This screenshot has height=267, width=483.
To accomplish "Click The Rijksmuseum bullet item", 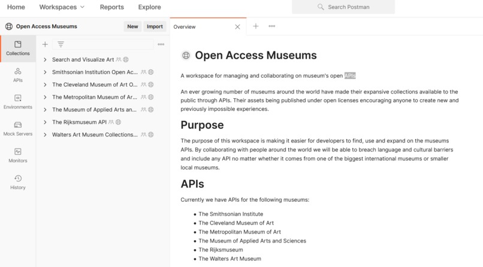I will (221, 250).
